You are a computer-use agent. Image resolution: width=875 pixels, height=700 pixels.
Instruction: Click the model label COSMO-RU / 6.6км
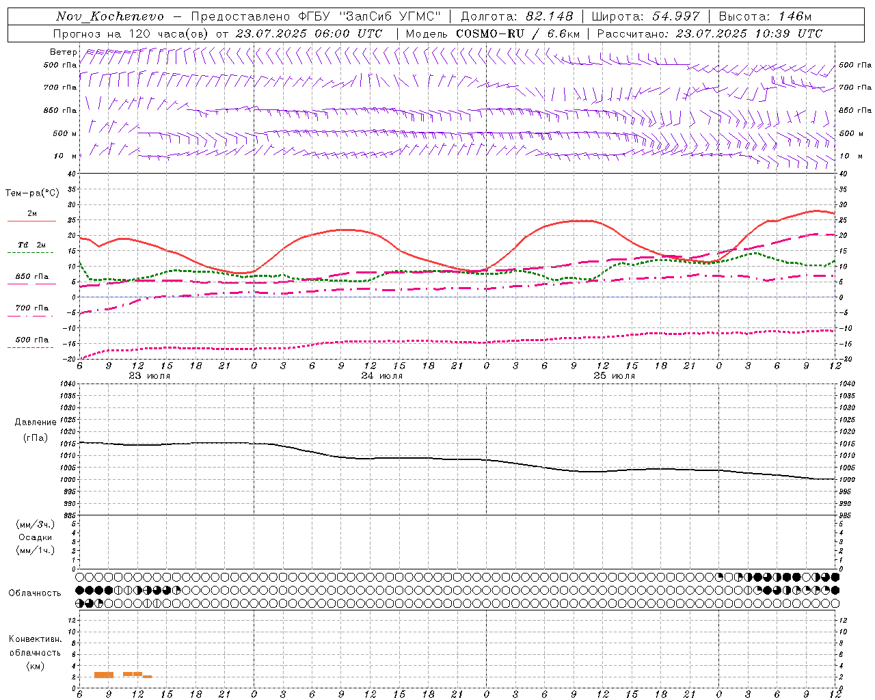tap(517, 33)
